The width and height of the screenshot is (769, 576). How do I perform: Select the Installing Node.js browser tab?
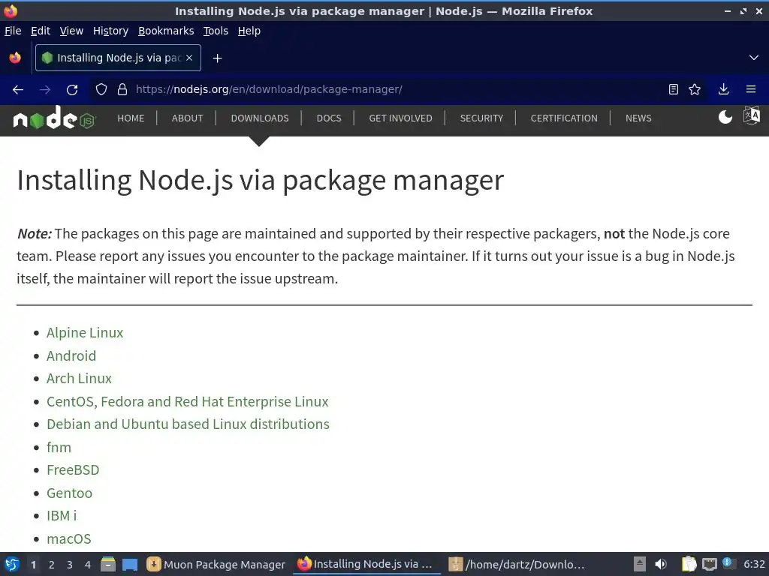click(118, 58)
